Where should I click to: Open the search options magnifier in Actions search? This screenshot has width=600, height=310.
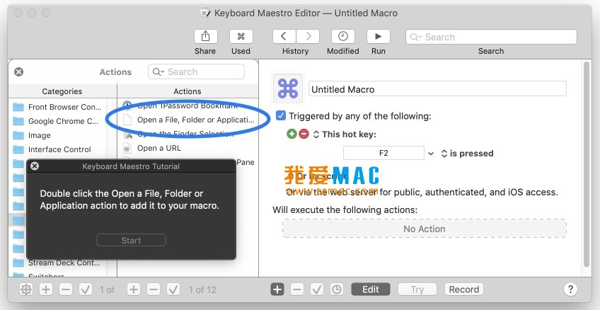click(158, 72)
